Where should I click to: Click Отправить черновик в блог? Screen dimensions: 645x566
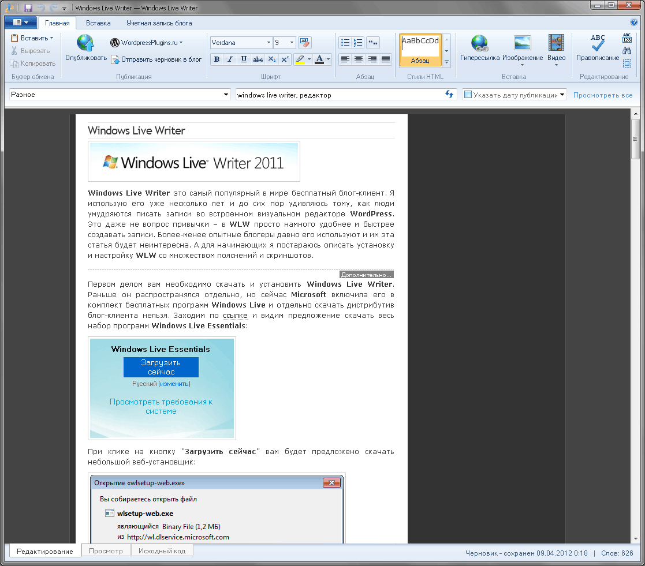(156, 59)
